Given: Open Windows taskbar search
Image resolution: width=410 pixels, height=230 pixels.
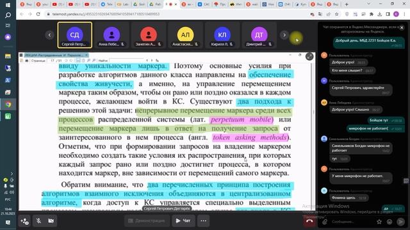Looking at the screenshot, I should click(x=8, y=15).
